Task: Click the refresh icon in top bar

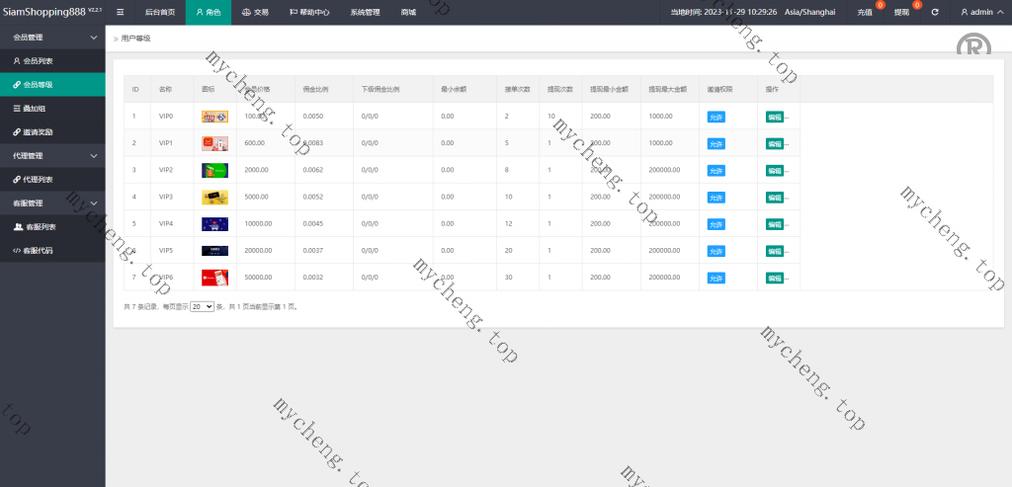Action: coord(935,12)
